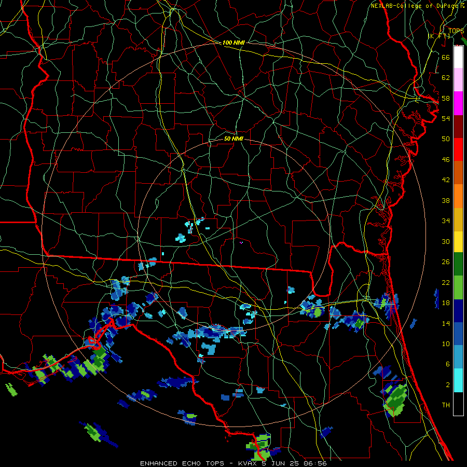
Task: Click the medium blue legend swatch near 10
Action: pos(458,334)
